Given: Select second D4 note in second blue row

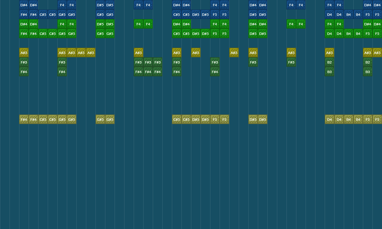Looking at the screenshot, I should point(339,15).
